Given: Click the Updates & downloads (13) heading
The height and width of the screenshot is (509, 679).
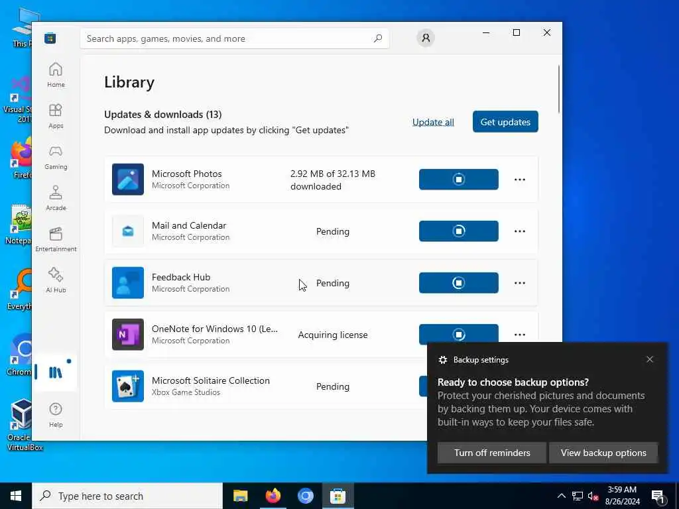Looking at the screenshot, I should pyautogui.click(x=163, y=114).
